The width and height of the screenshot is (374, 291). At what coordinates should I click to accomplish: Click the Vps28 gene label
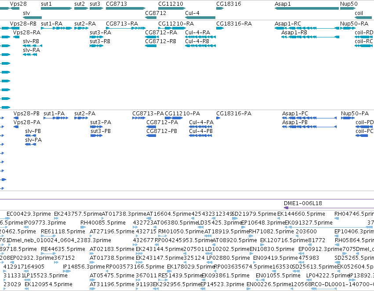coord(18,4)
